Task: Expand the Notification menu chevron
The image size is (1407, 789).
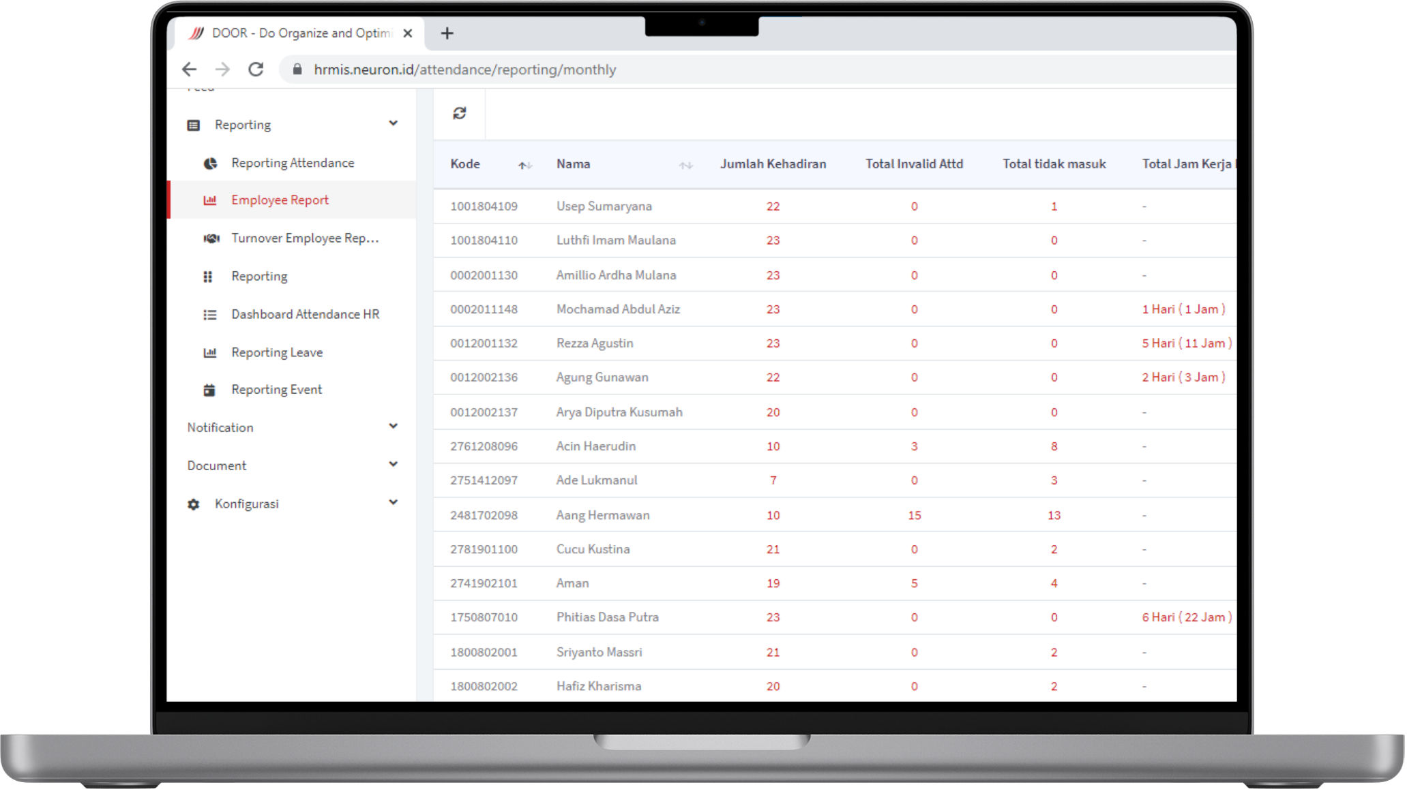Action: coord(393,427)
